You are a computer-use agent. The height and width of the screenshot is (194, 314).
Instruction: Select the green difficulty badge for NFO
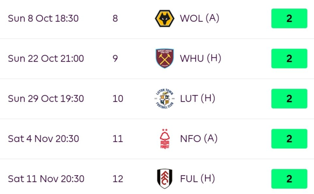[289, 139]
